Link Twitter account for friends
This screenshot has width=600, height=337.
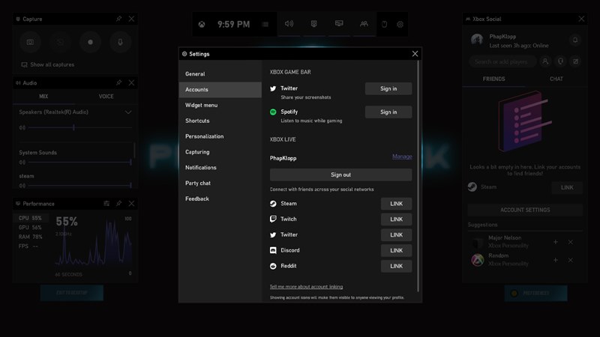[x=397, y=235]
